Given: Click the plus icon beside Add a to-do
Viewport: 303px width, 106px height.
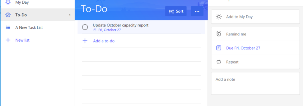Looking at the screenshot, I should (85, 41).
